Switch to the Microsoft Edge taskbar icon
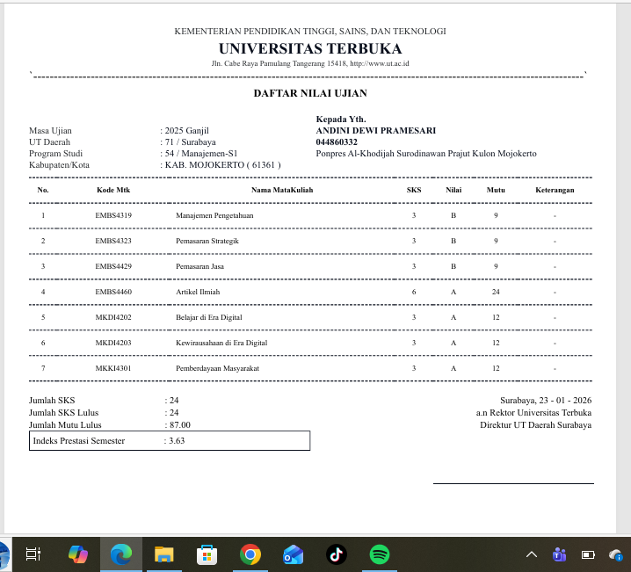This screenshot has height=572, width=631. (121, 554)
